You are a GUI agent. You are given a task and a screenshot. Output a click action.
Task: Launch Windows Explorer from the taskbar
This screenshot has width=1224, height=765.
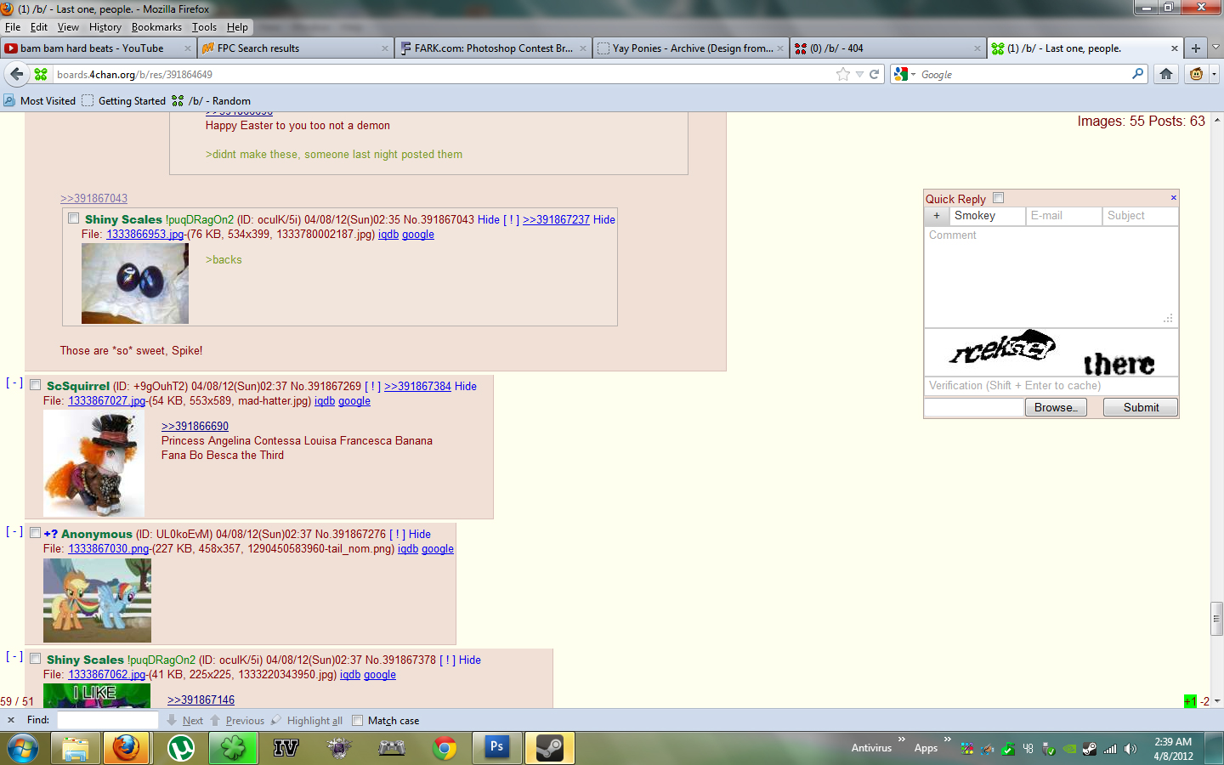tap(76, 748)
